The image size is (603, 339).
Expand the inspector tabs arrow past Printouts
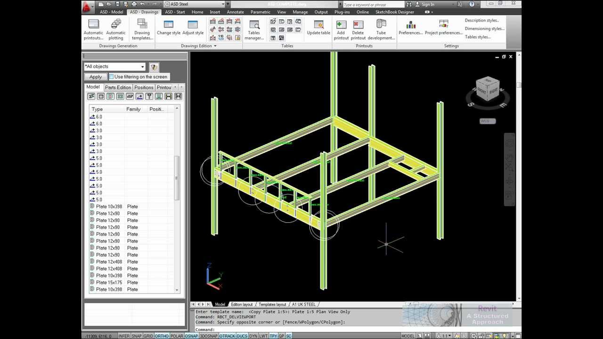(181, 88)
